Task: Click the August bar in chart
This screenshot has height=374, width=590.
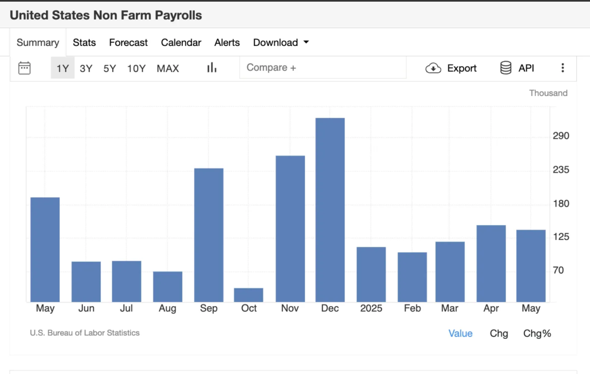Action: click(x=168, y=287)
